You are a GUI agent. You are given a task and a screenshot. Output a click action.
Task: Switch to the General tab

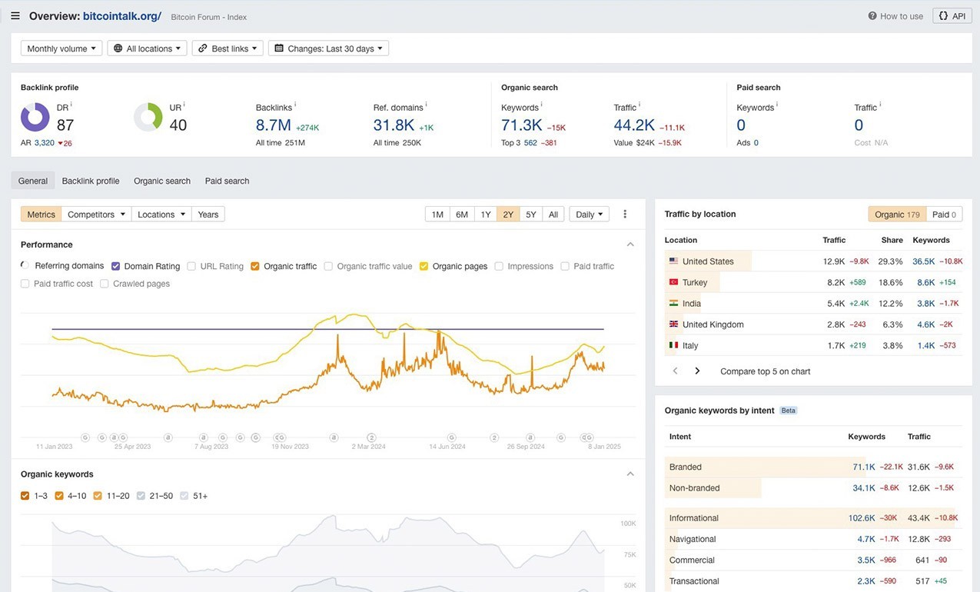[33, 181]
